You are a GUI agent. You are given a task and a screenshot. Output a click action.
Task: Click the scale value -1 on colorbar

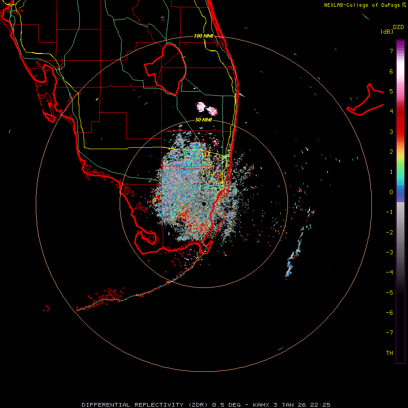click(389, 212)
